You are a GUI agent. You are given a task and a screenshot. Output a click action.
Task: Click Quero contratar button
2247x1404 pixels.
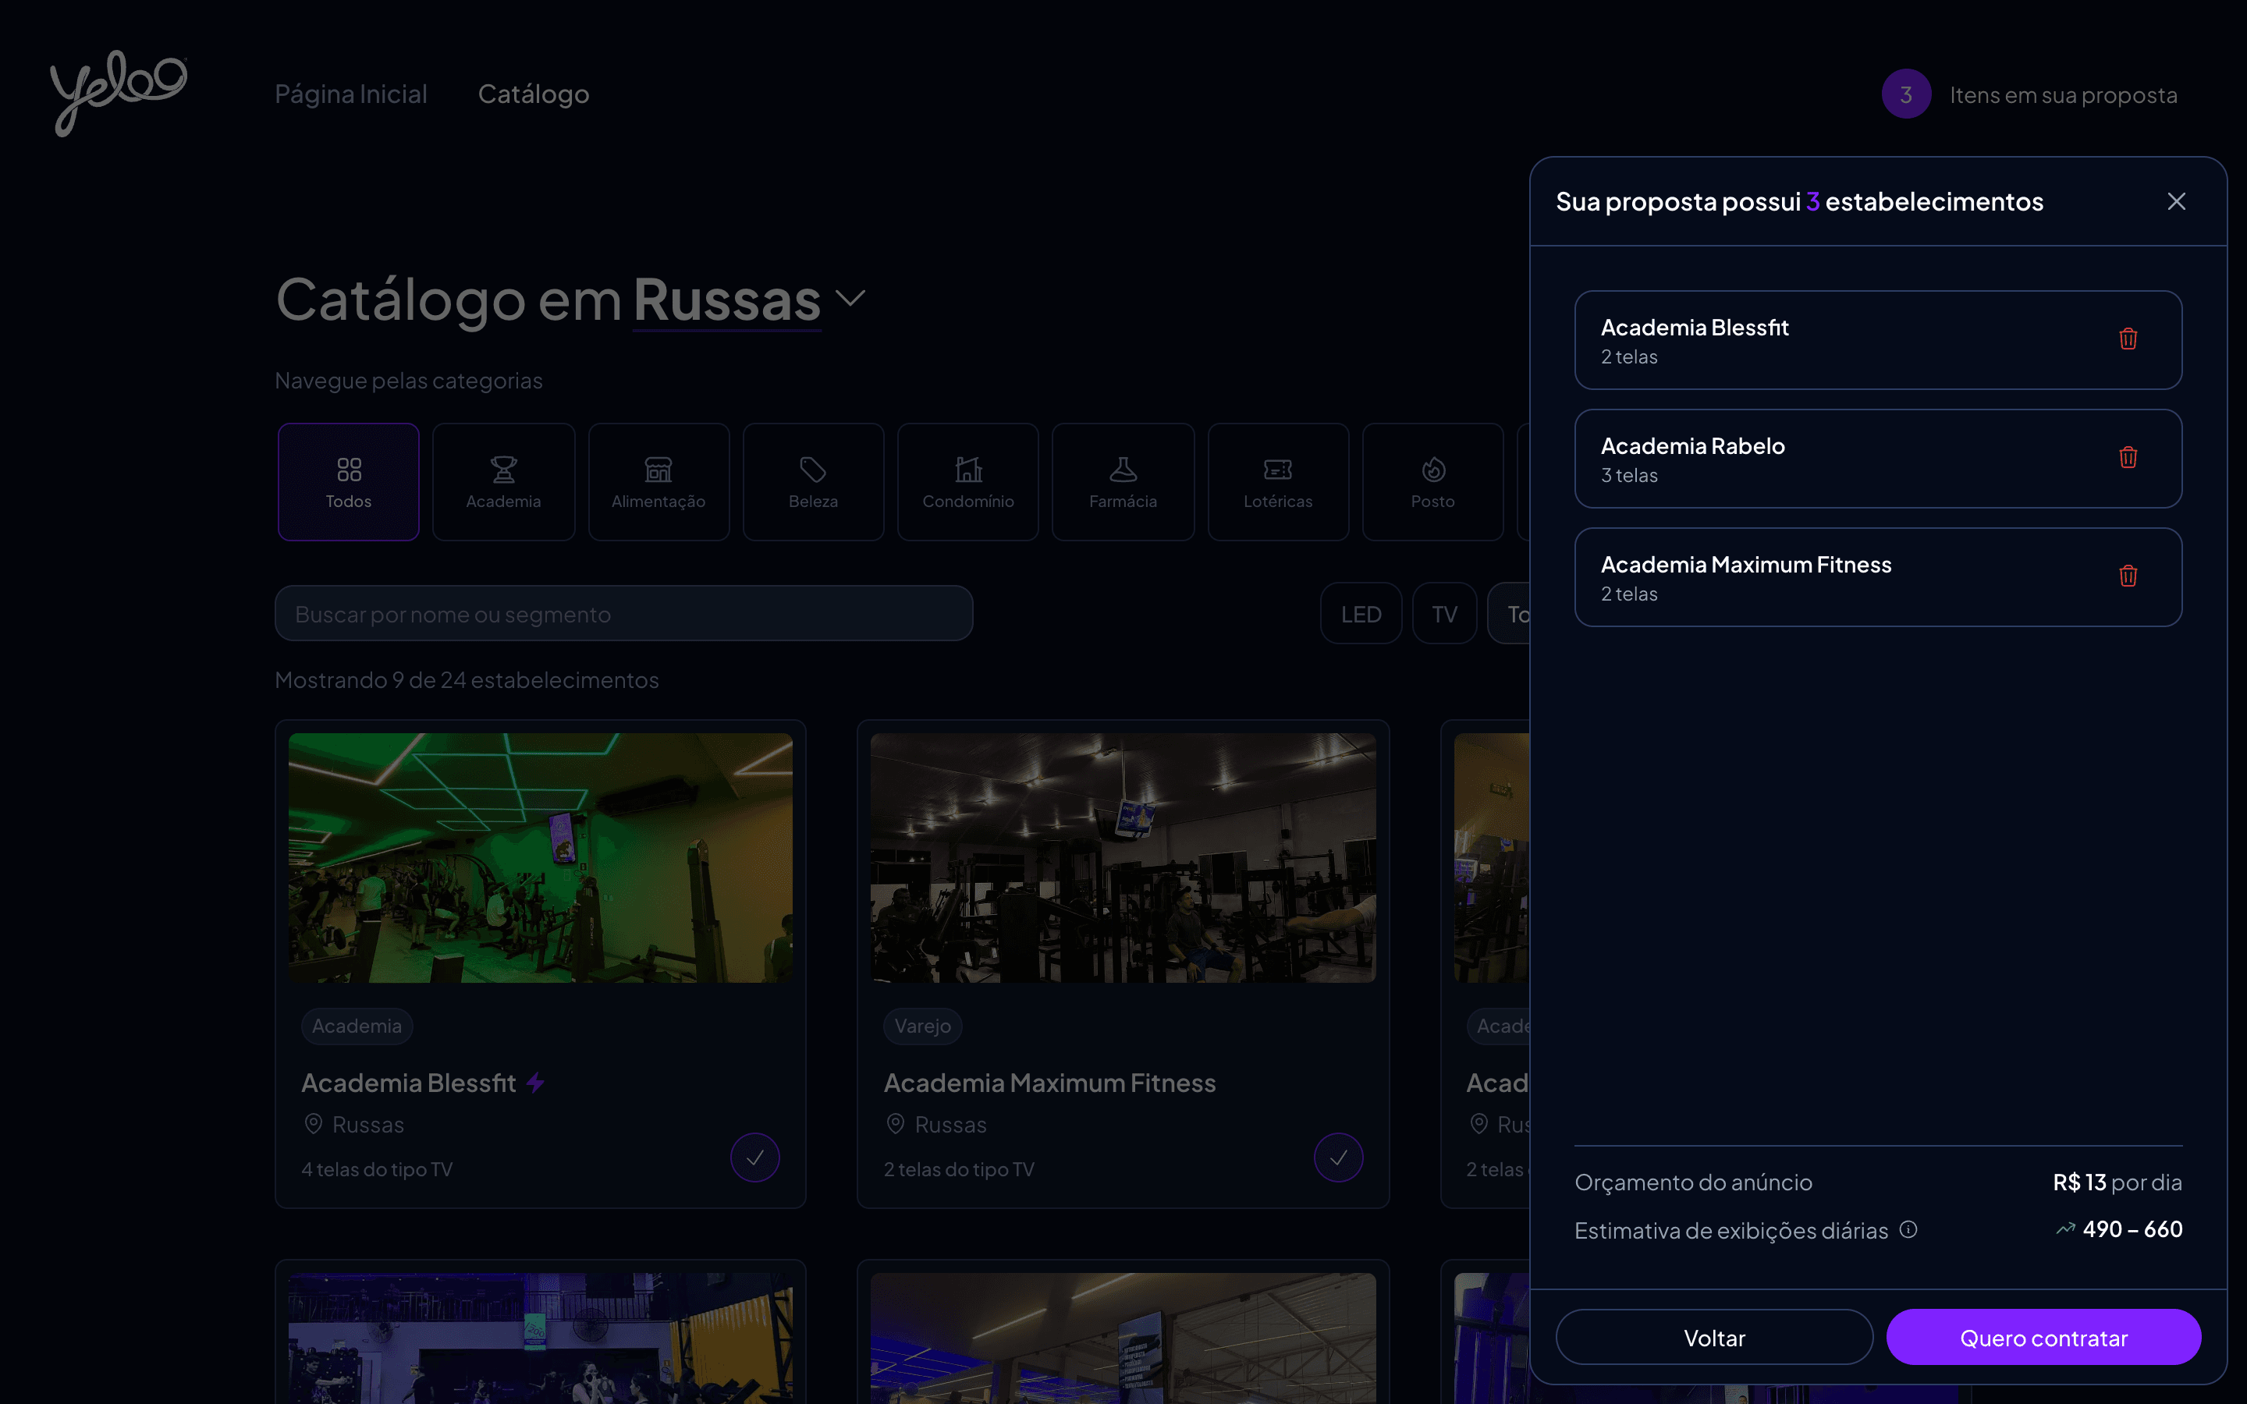click(x=2043, y=1337)
